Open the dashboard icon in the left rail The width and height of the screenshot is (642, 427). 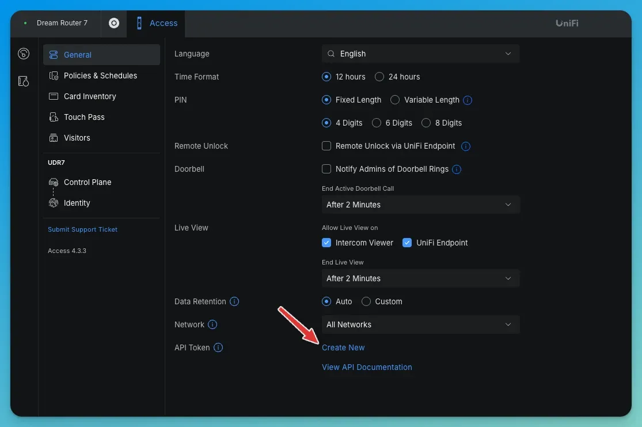tap(24, 54)
